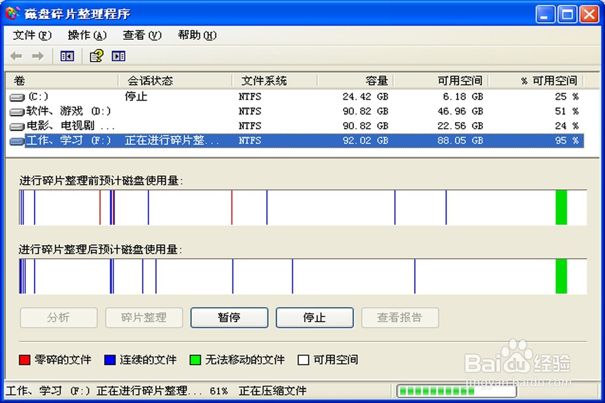This screenshot has height=403, width=605.
Task: Click the Back arrow toolbar icon
Action: [16, 56]
